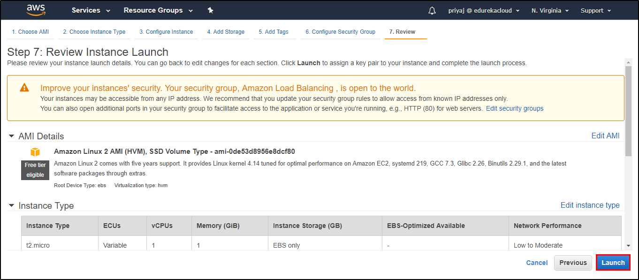The image size is (639, 280).
Task: Open the priyaj @ edurekacloud account menu
Action: (x=484, y=10)
